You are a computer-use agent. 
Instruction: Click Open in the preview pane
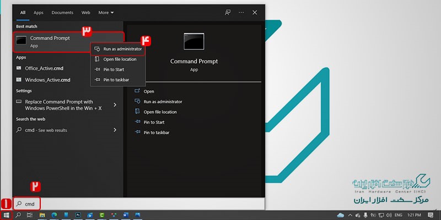tap(149, 91)
